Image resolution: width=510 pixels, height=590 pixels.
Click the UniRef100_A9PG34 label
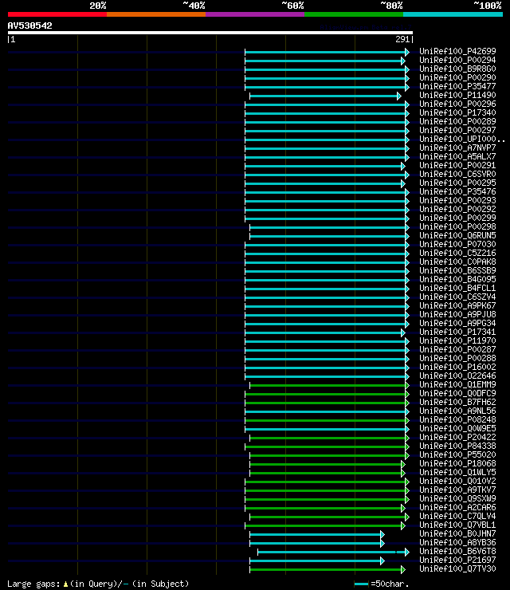457,323
